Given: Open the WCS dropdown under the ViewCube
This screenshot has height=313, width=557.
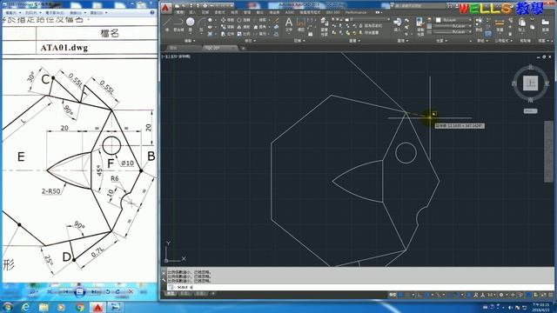Looking at the screenshot, I should pyautogui.click(x=530, y=111).
